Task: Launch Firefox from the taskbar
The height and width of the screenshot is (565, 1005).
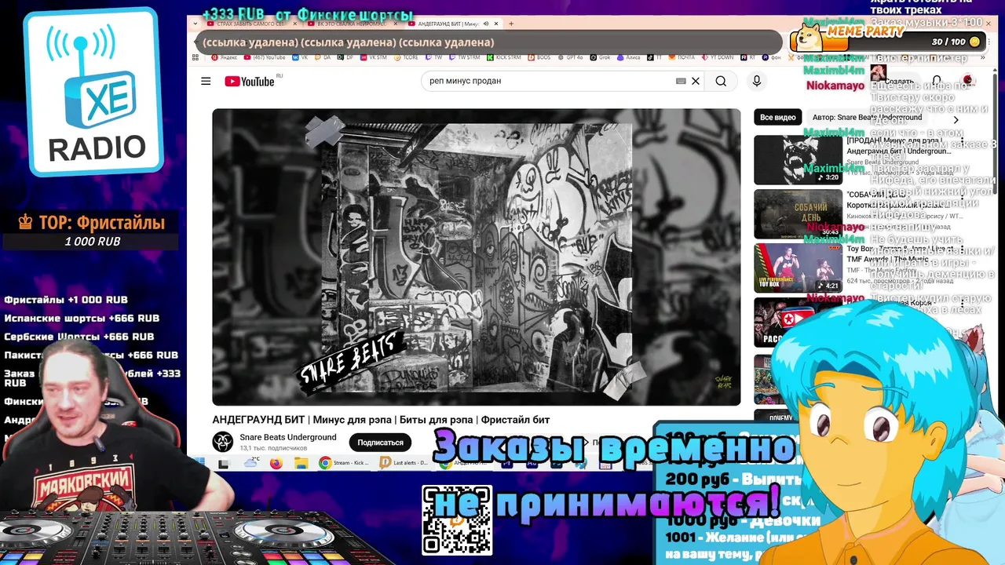Action: tap(276, 463)
